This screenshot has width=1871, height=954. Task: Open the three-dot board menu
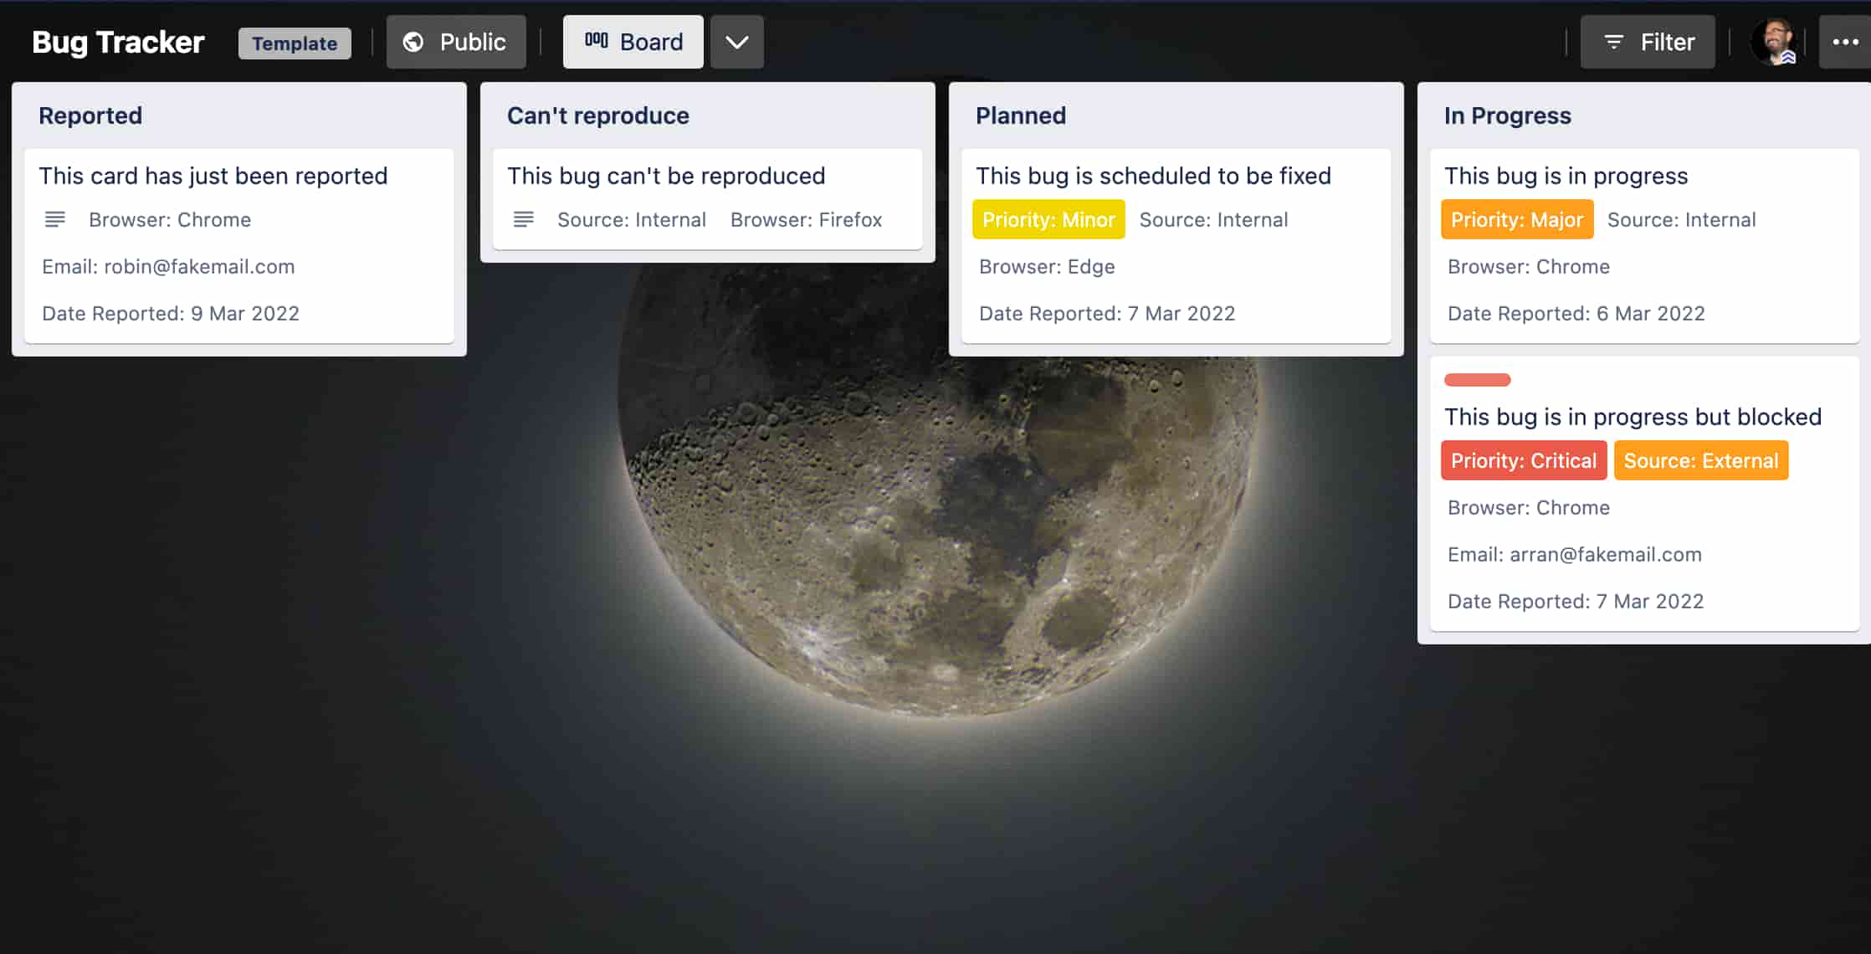click(1845, 42)
